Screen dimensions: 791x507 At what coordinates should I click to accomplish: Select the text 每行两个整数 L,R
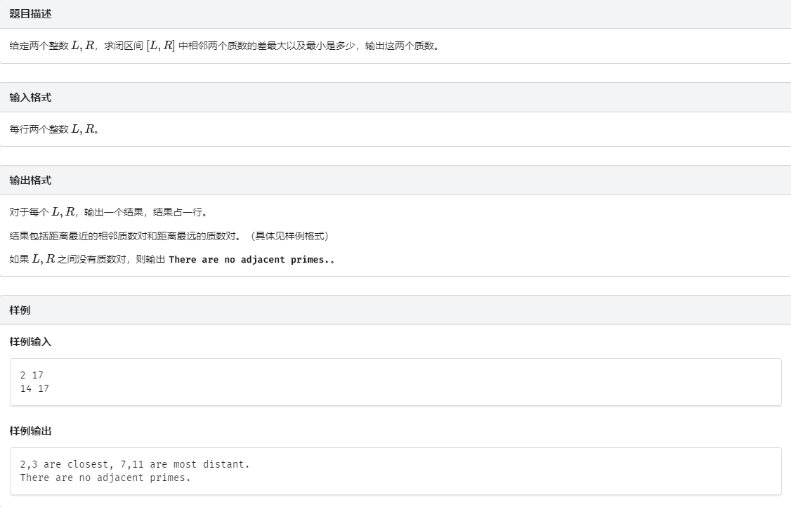click(56, 129)
